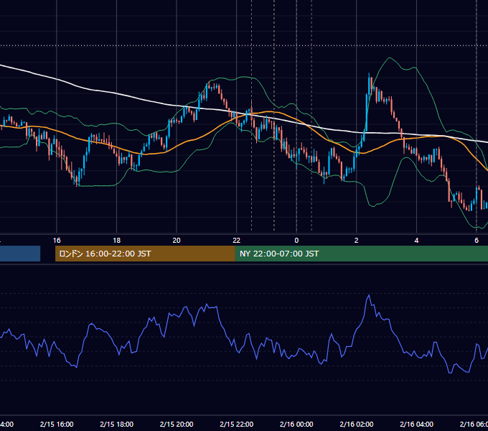The height and width of the screenshot is (431, 488).
Task: Click the hour 6 axis label
Action: (477, 241)
